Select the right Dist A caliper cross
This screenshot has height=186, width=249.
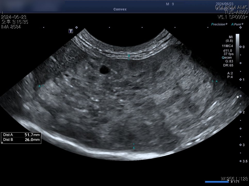tap(212, 81)
